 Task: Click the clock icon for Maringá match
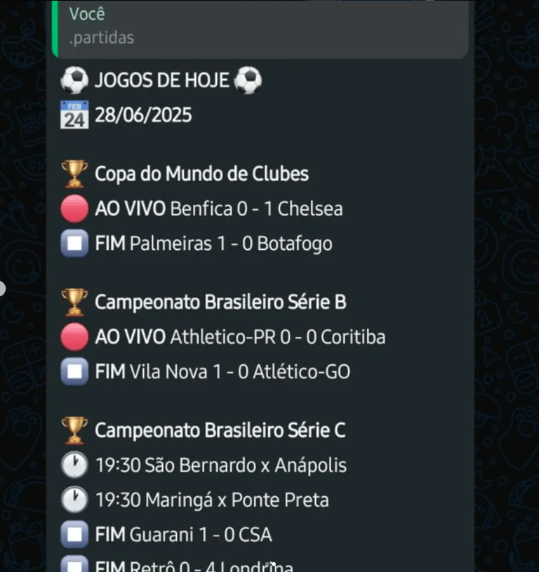pos(74,500)
